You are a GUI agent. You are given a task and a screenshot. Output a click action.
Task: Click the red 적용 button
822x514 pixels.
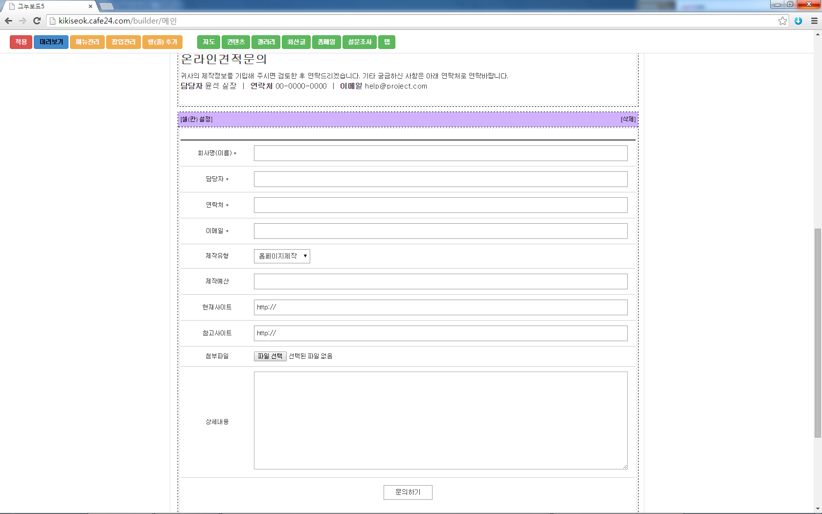click(21, 42)
